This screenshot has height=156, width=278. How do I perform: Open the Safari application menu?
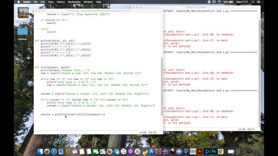[27, 2]
